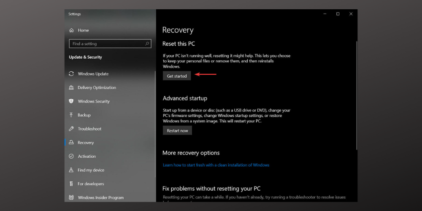Viewport: 422px width, 211px height.
Task: Open Windows Security shield icon
Action: (x=71, y=101)
